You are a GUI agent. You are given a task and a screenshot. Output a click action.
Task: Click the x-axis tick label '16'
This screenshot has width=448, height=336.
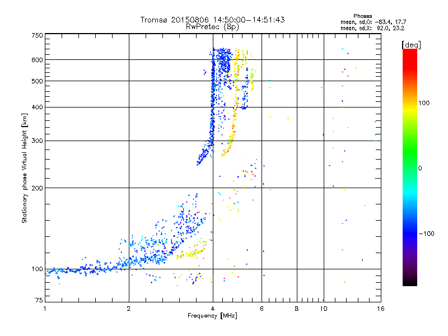click(381, 309)
